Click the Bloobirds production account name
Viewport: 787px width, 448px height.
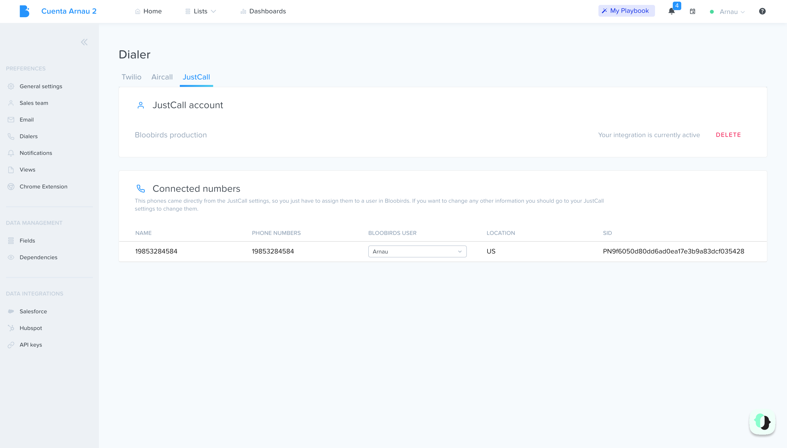pyautogui.click(x=171, y=135)
